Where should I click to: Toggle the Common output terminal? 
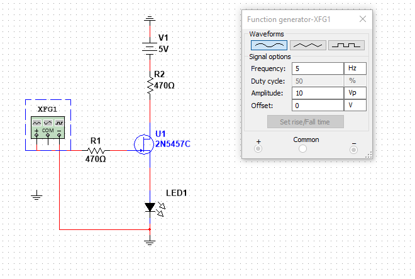(303, 149)
